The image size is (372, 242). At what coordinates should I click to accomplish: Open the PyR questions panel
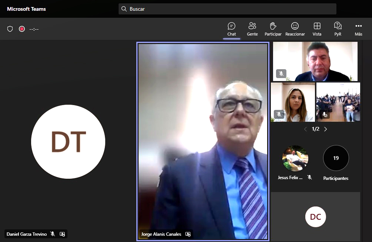338,29
